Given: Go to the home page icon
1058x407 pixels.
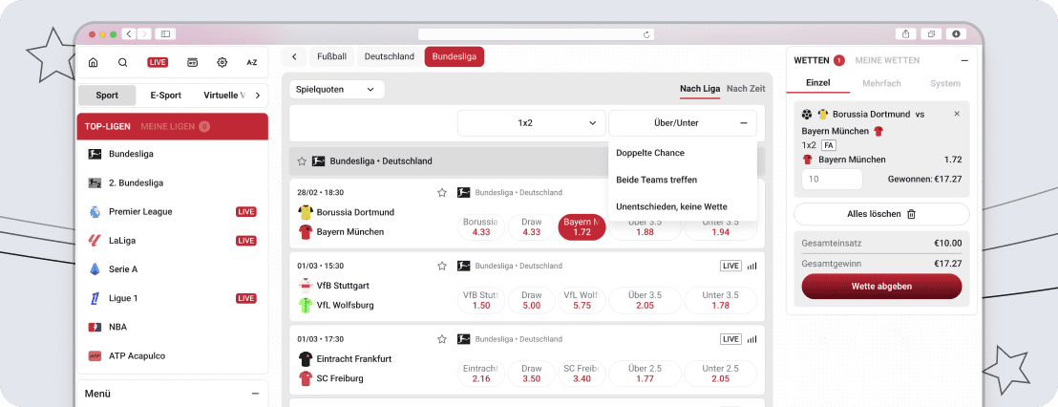Looking at the screenshot, I should (93, 62).
